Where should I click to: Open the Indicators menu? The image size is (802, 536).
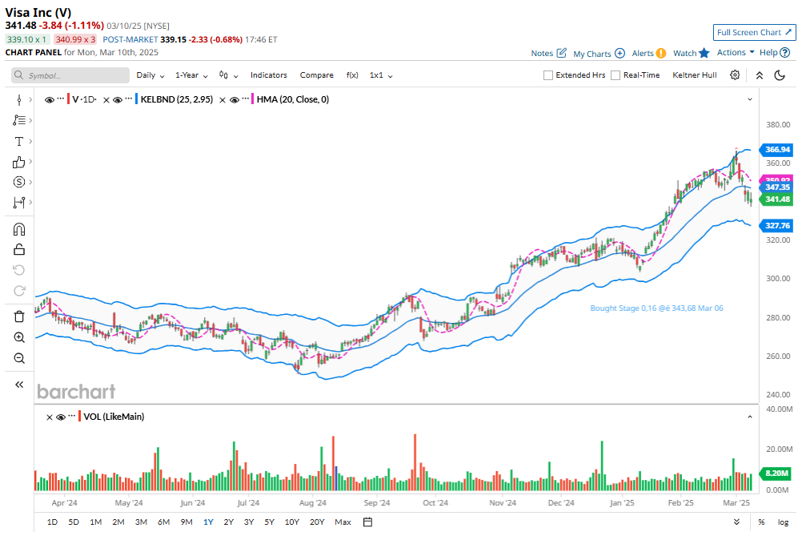(x=268, y=75)
